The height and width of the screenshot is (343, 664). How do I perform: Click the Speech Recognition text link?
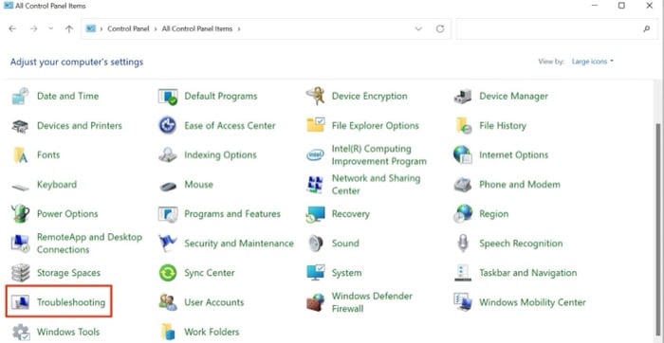(x=521, y=244)
